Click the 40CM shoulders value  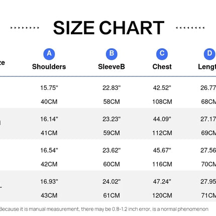coord(49,101)
